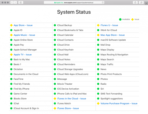Open the App Store - Issue link
This screenshot has height=114, width=148.
tap(23, 25)
